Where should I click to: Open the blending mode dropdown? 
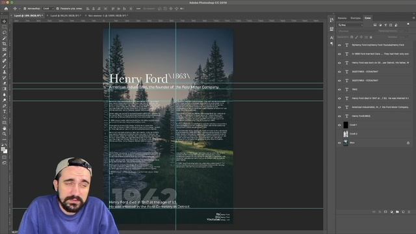point(357,31)
